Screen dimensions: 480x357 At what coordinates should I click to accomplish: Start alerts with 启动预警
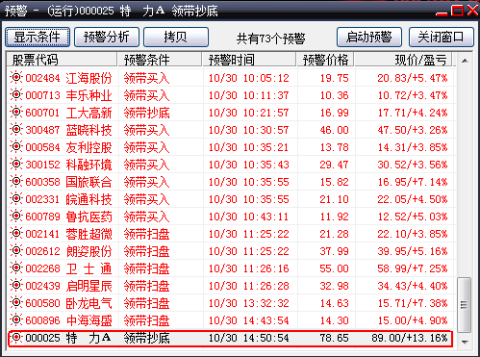point(369,38)
